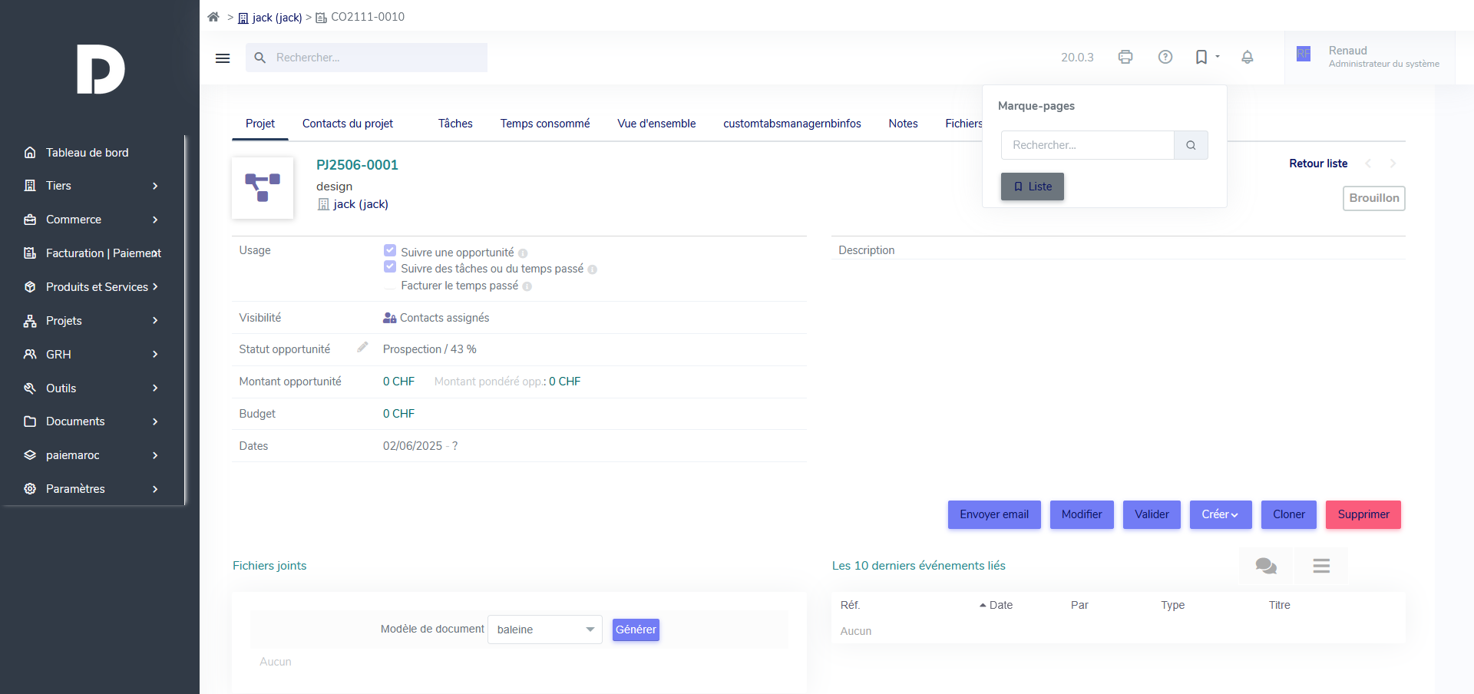Expand the Créer dropdown button
1474x694 pixels.
click(x=1220, y=514)
